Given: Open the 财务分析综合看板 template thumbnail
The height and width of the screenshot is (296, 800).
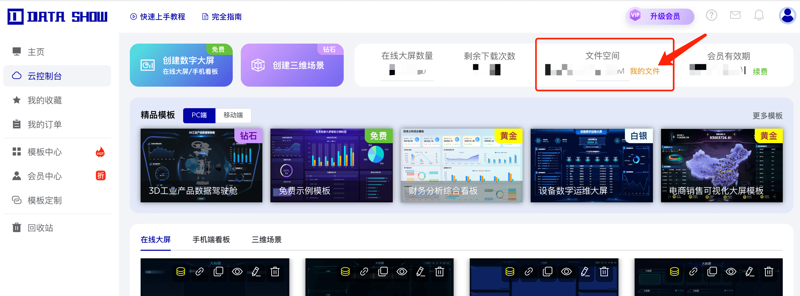Looking at the screenshot, I should pyautogui.click(x=461, y=165).
